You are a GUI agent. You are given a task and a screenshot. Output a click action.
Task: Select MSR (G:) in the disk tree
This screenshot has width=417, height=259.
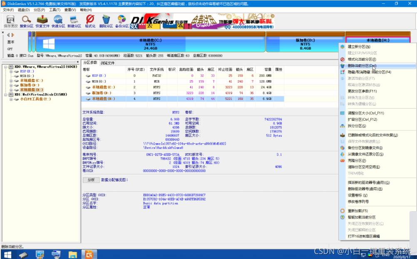(27, 76)
